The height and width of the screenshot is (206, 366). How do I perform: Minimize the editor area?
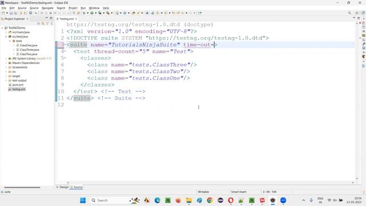tap(354, 18)
